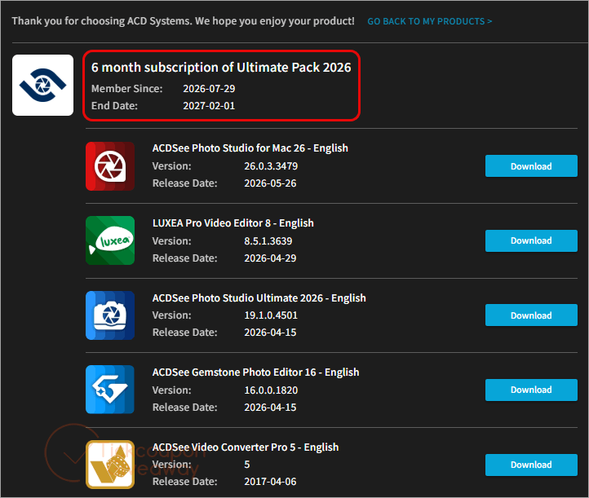Download ACDSee Gemstone Photo Editor 16
This screenshot has width=589, height=498.
click(x=531, y=390)
